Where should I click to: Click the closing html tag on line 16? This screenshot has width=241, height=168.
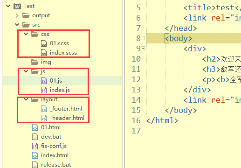(162, 120)
